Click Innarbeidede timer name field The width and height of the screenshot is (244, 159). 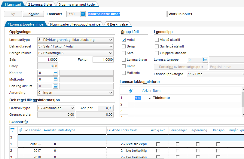point(126,14)
